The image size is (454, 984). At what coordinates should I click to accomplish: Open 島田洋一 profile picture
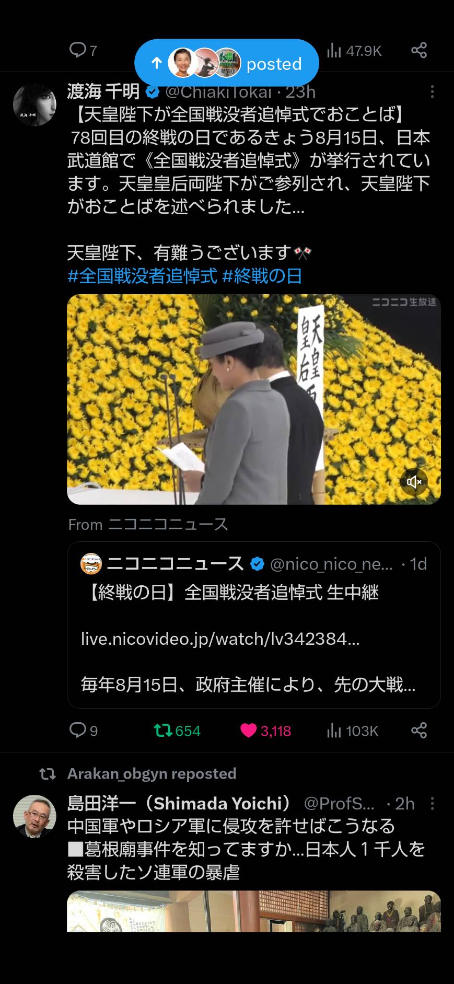[34, 816]
